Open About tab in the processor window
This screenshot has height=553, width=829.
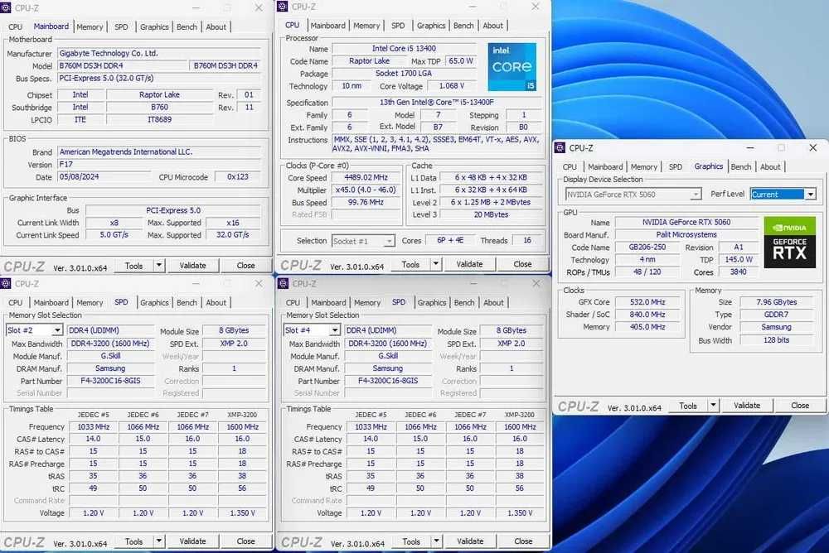click(492, 26)
